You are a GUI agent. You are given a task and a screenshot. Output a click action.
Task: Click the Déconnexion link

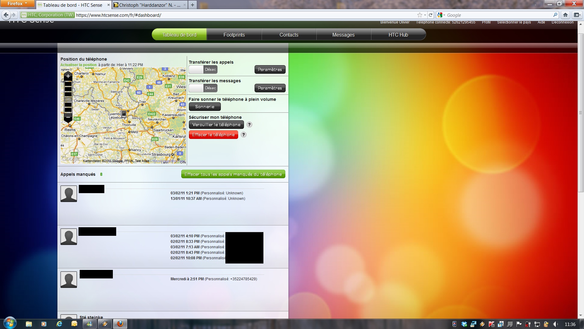[x=562, y=22]
